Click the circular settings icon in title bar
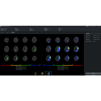 pyautogui.click(x=95, y=26)
